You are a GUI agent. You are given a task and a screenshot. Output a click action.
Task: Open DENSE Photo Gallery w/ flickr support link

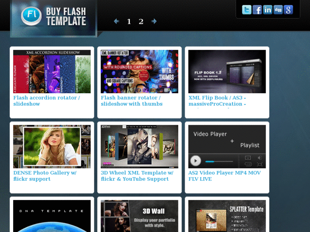tap(45, 176)
